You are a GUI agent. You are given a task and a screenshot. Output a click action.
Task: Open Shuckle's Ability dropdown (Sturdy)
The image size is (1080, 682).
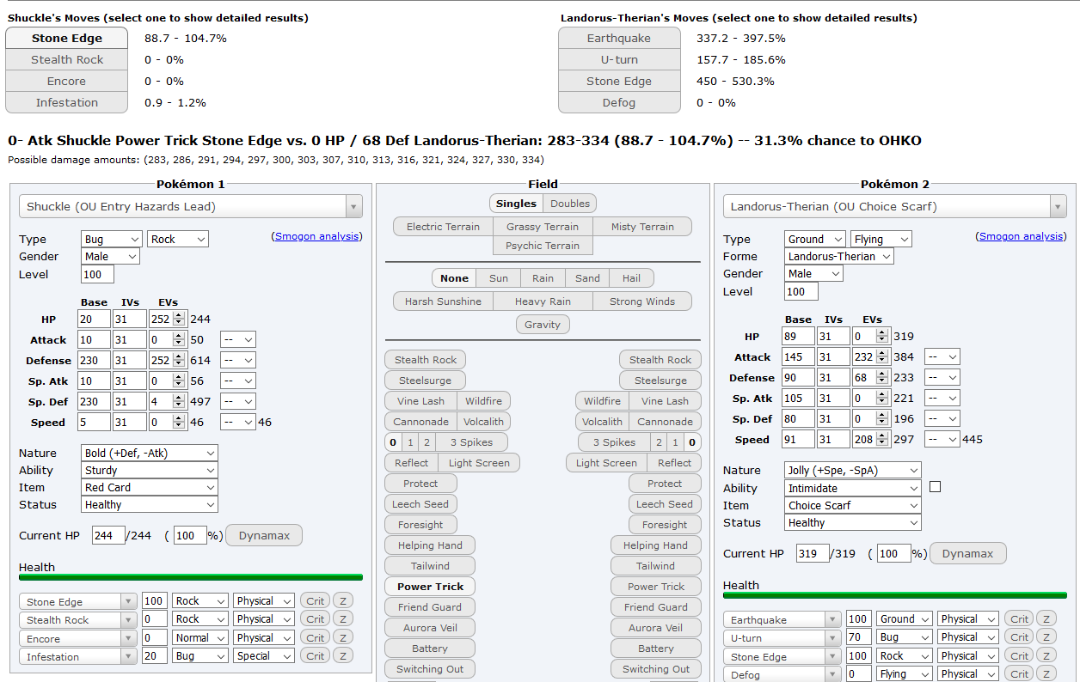[150, 470]
